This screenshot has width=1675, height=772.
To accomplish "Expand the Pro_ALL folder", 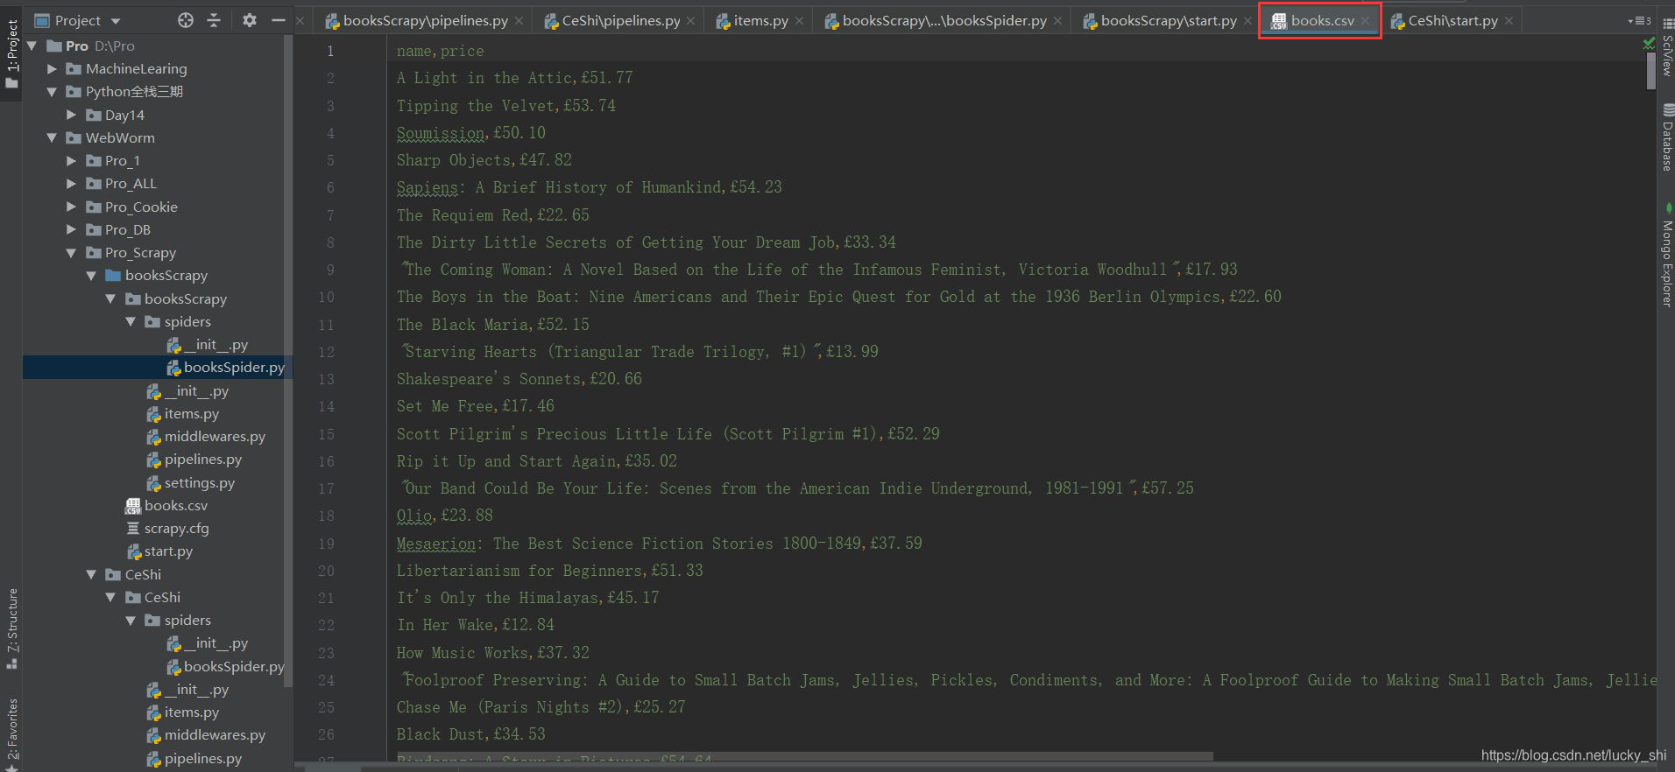I will [x=71, y=183].
